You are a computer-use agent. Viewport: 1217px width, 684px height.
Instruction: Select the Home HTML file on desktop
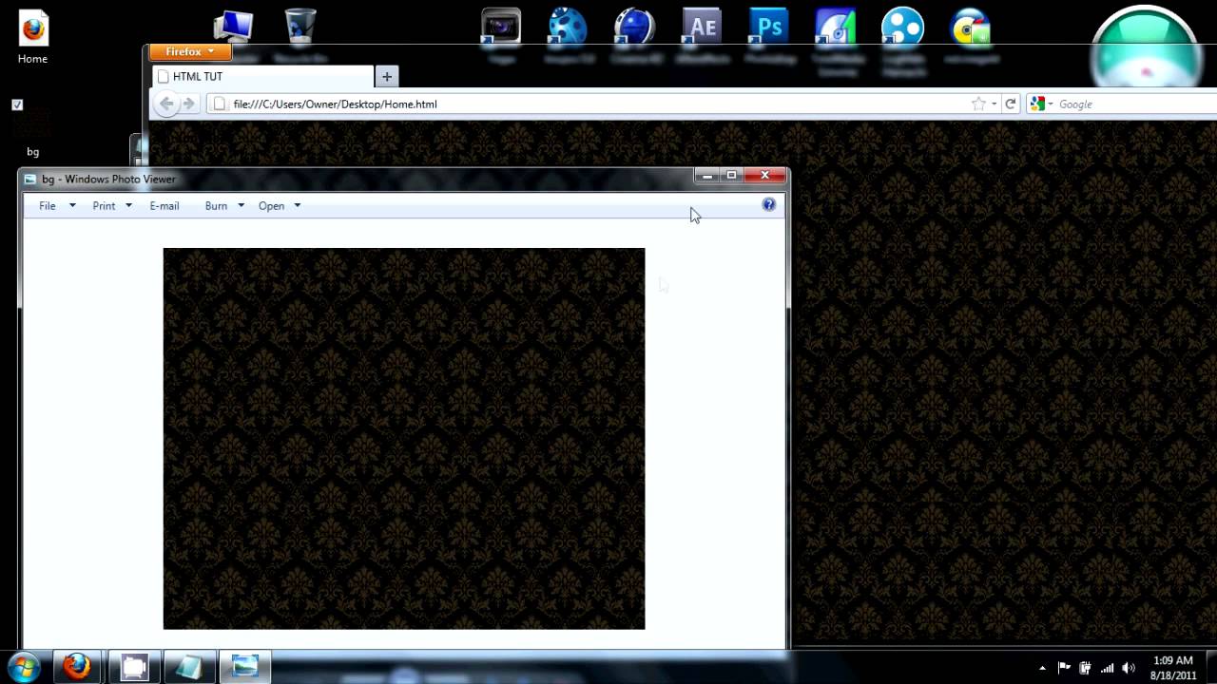[x=32, y=37]
